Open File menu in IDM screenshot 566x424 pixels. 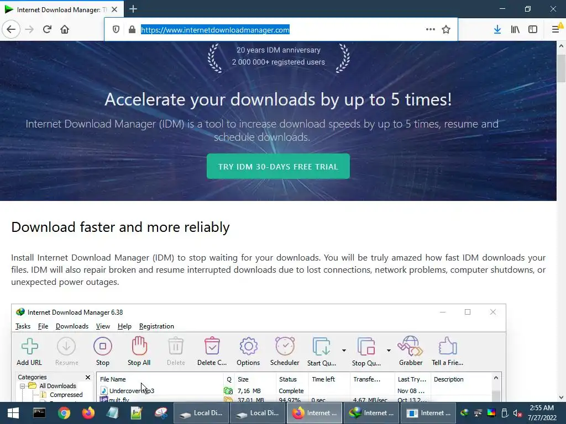point(43,326)
